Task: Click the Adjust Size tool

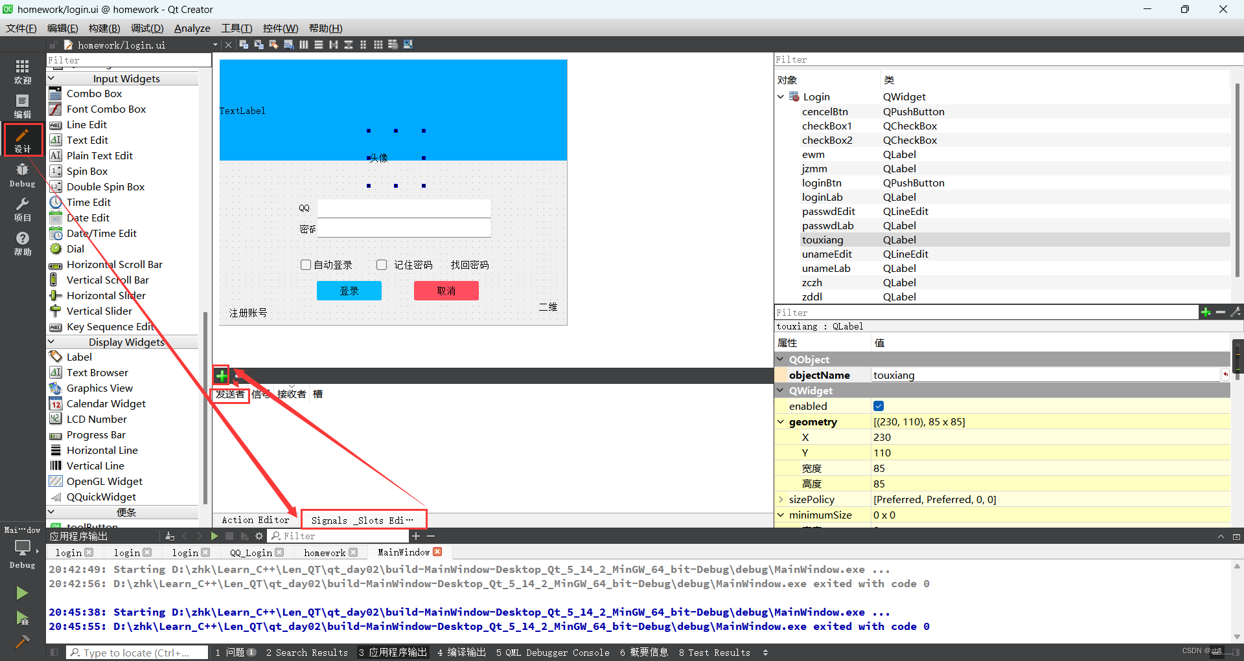Action: point(408,45)
